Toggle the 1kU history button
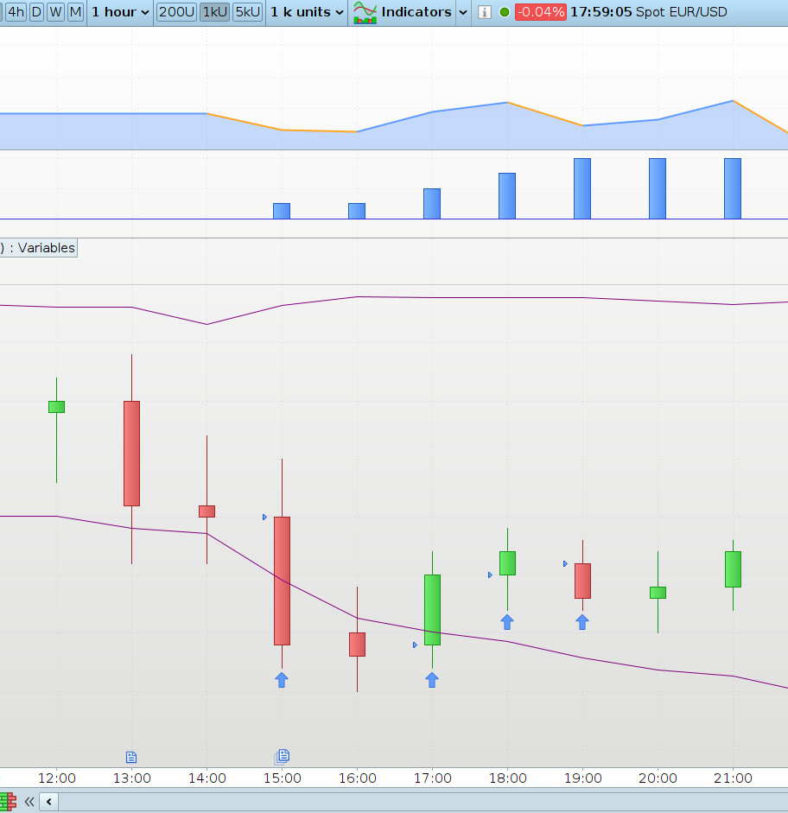788x813 pixels. [214, 11]
